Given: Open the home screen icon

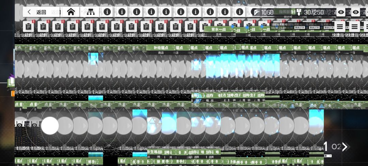Looking at the screenshot, I should click(x=71, y=12).
